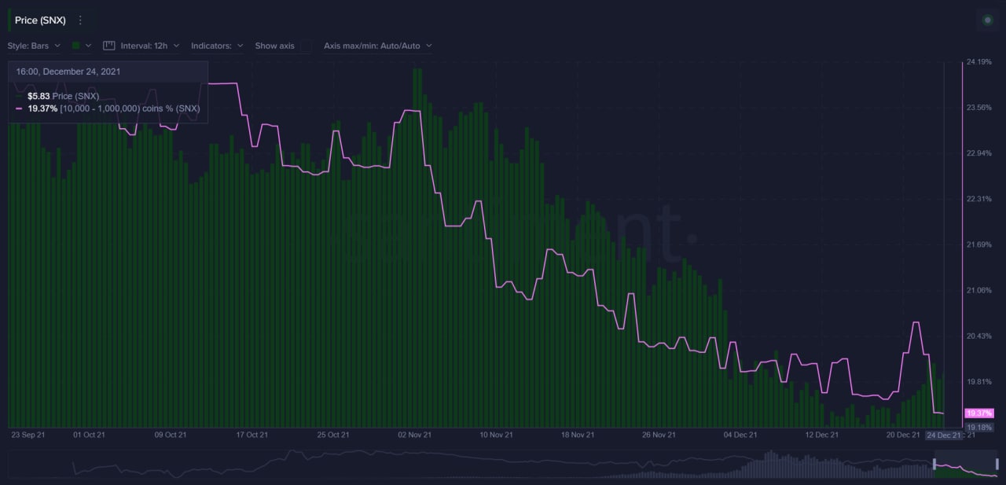
Task: Click the 10 Nov 21 date label
Action: point(496,435)
